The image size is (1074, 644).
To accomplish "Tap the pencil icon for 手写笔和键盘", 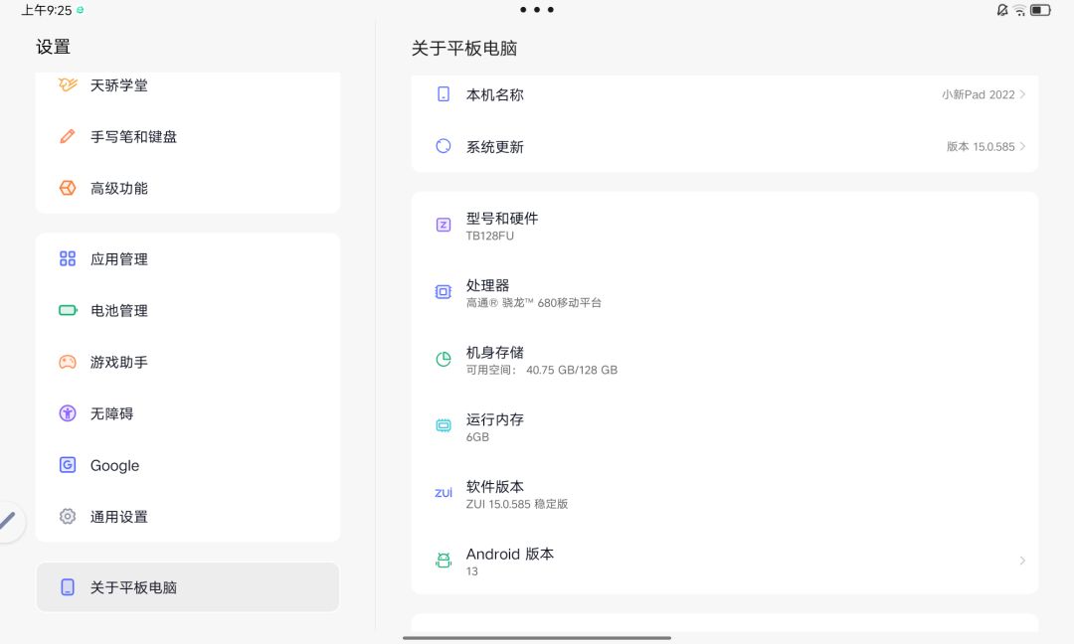I will pyautogui.click(x=68, y=136).
